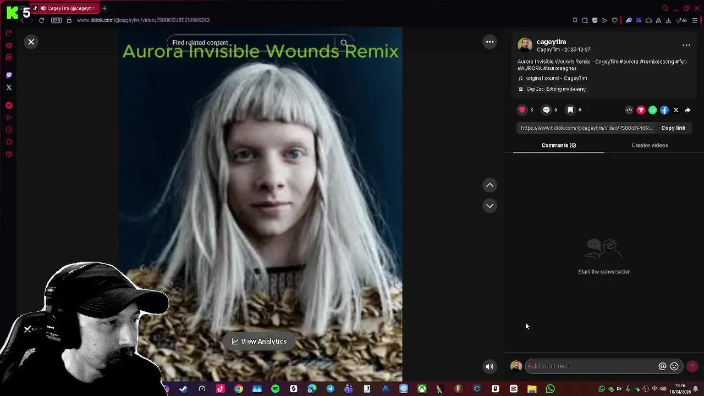Open comments via speech bubble icon
Viewport: 704px width, 396px height.
pos(546,110)
